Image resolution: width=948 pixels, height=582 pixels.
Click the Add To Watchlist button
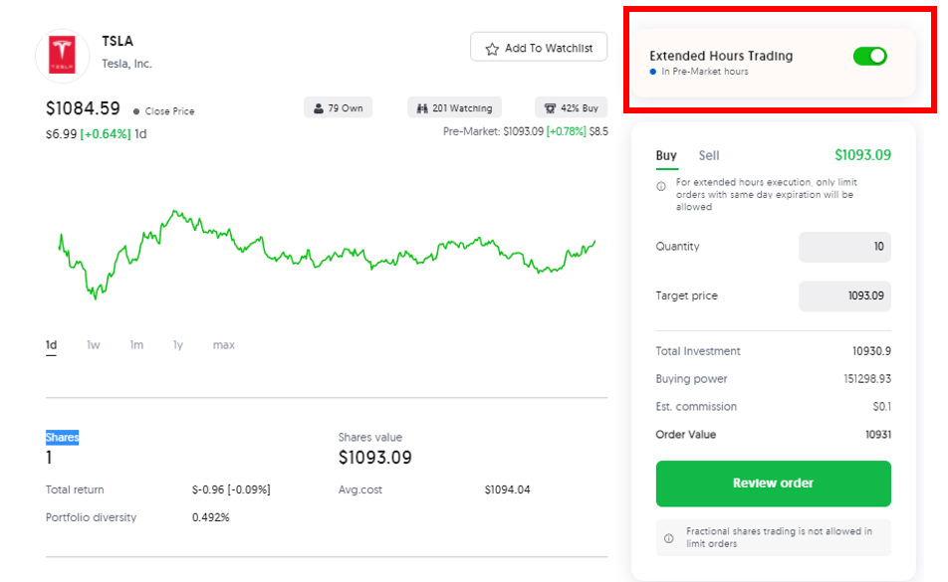pyautogui.click(x=539, y=47)
